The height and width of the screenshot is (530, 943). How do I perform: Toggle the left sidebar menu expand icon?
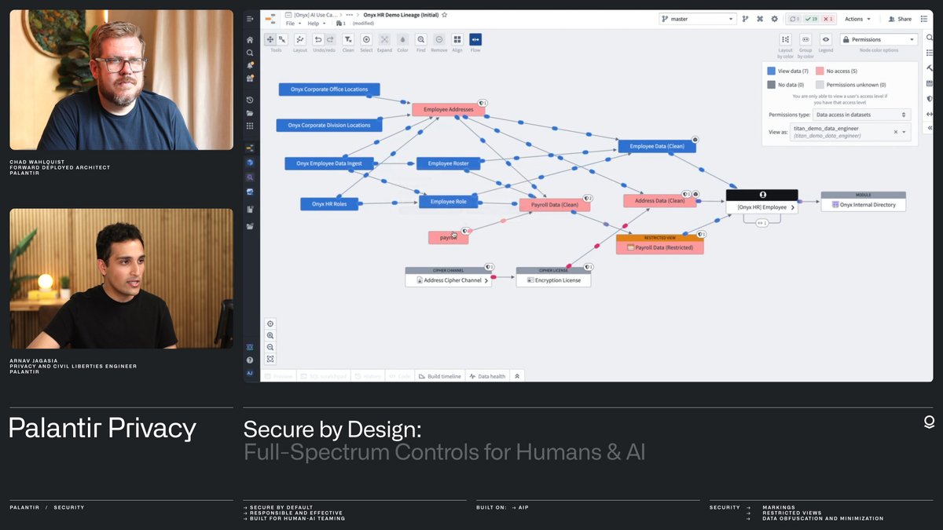250,18
